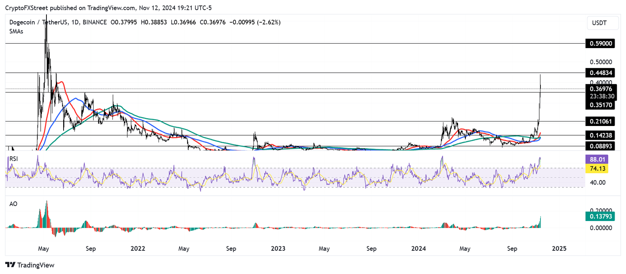
Task: Click the TradingView logo icon
Action: click(11, 265)
